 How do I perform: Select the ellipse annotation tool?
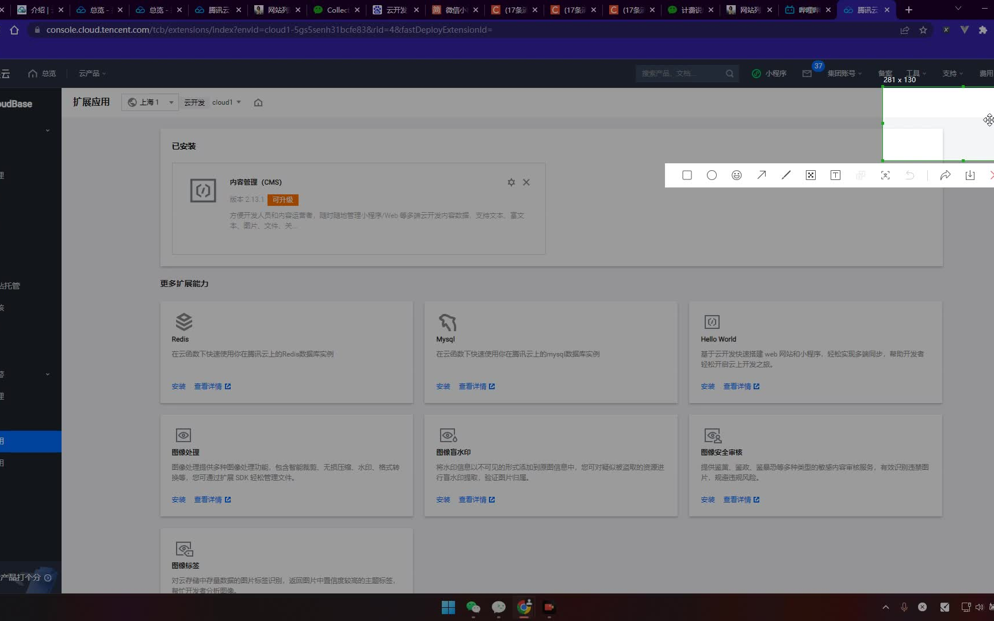712,175
